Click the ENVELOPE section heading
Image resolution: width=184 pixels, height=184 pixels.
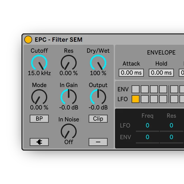(x=161, y=52)
